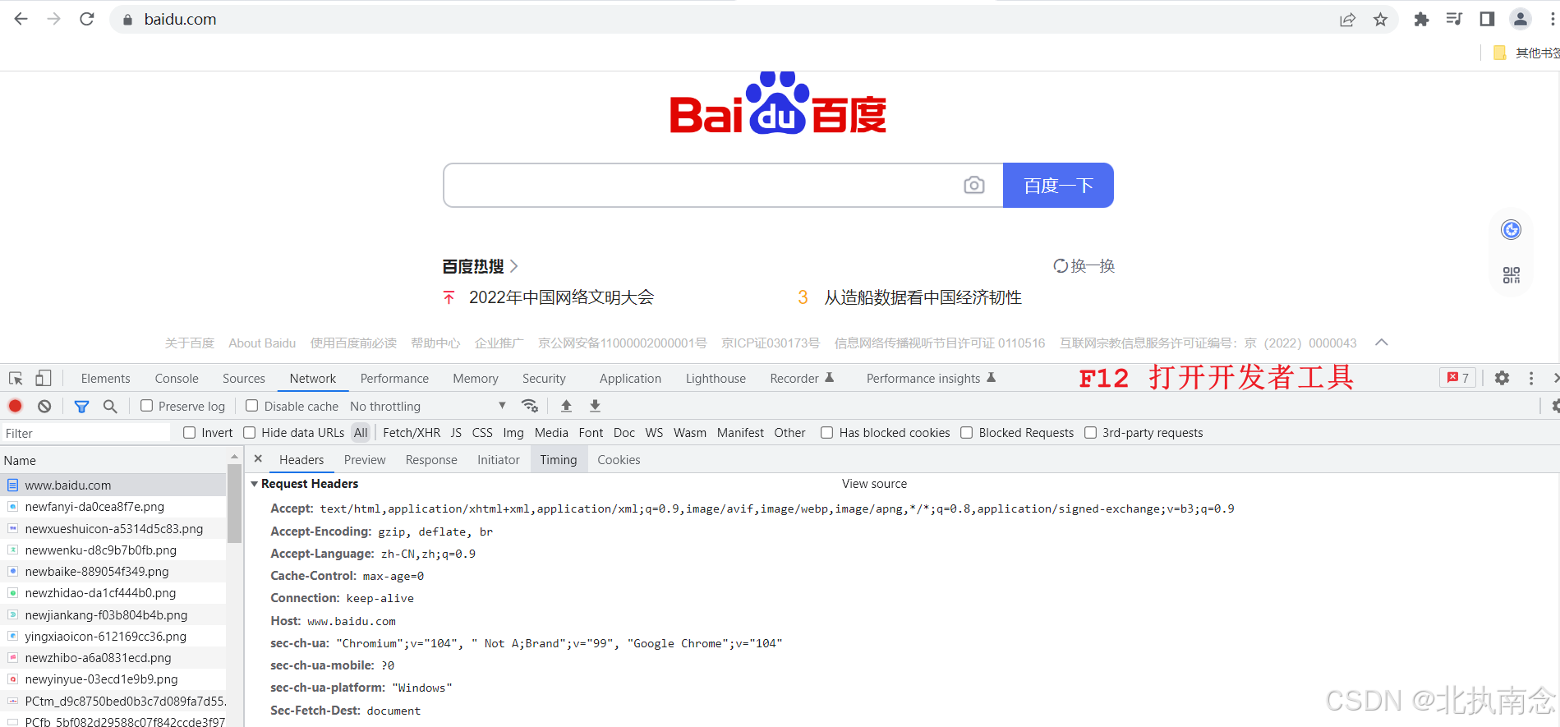1560x727 pixels.
Task: Toggle the network filter funnel icon
Action: (81, 406)
